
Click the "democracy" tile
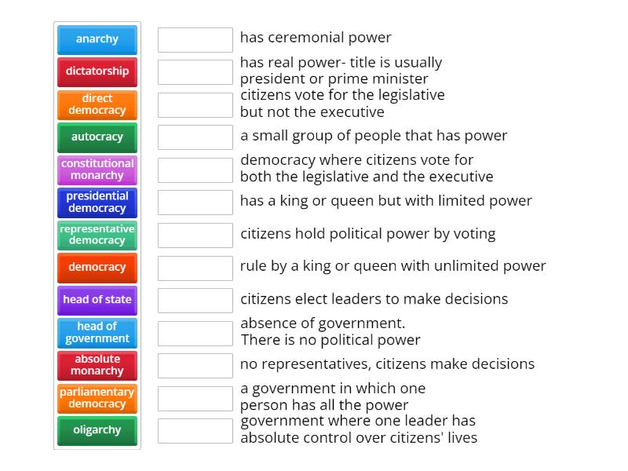[97, 268]
